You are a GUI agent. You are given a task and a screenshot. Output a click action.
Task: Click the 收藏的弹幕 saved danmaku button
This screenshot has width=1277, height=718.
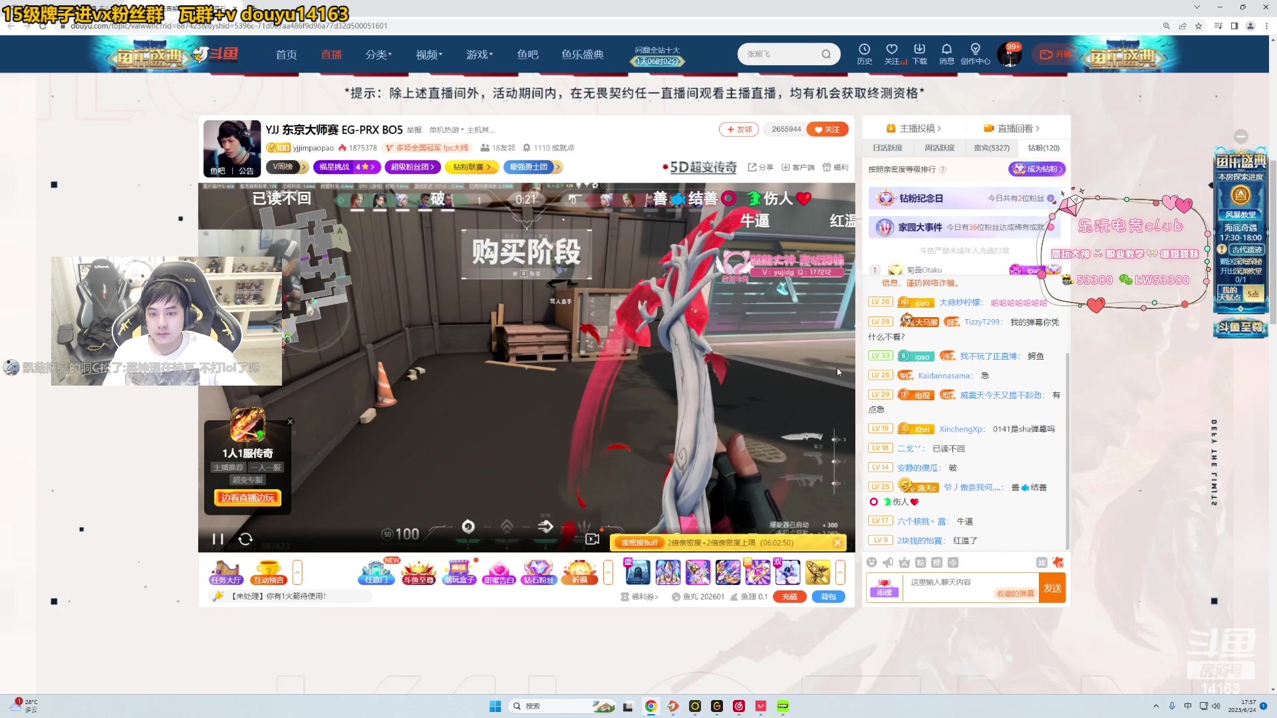(x=1015, y=594)
